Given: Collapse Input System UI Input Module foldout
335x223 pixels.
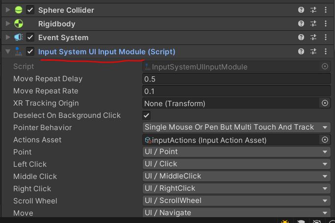Looking at the screenshot, I should point(8,51).
